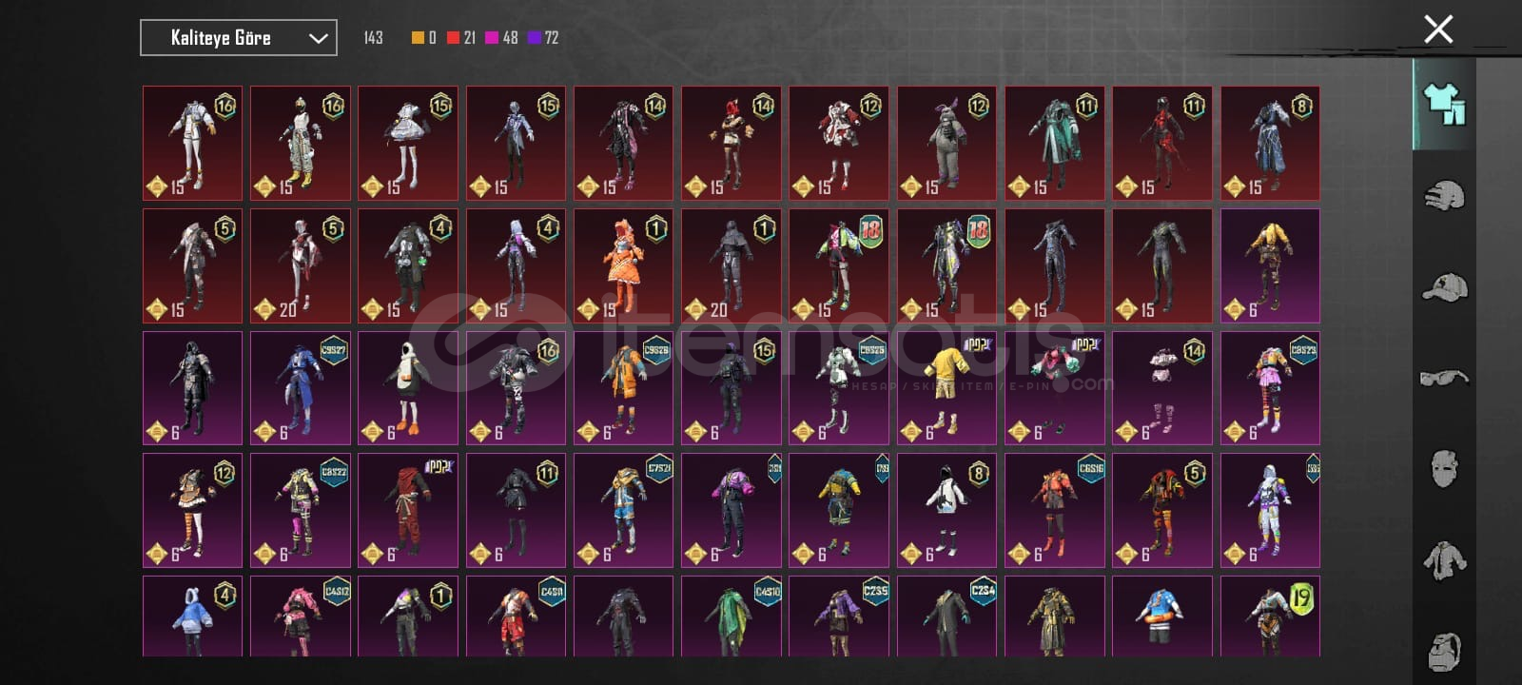The width and height of the screenshot is (1522, 685).
Task: Select the yellow hoodie outfit in third row
Action: pyautogui.click(x=946, y=388)
